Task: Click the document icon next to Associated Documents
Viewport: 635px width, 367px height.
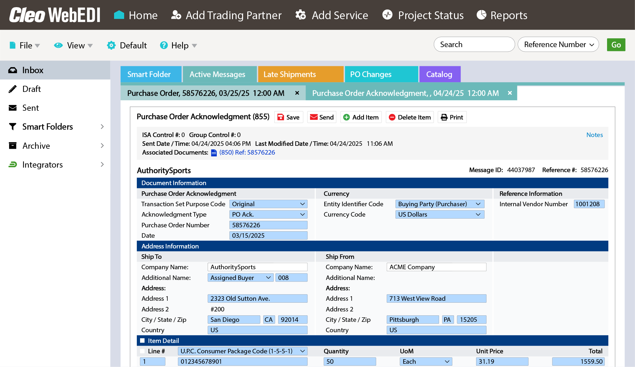Action: pyautogui.click(x=214, y=152)
